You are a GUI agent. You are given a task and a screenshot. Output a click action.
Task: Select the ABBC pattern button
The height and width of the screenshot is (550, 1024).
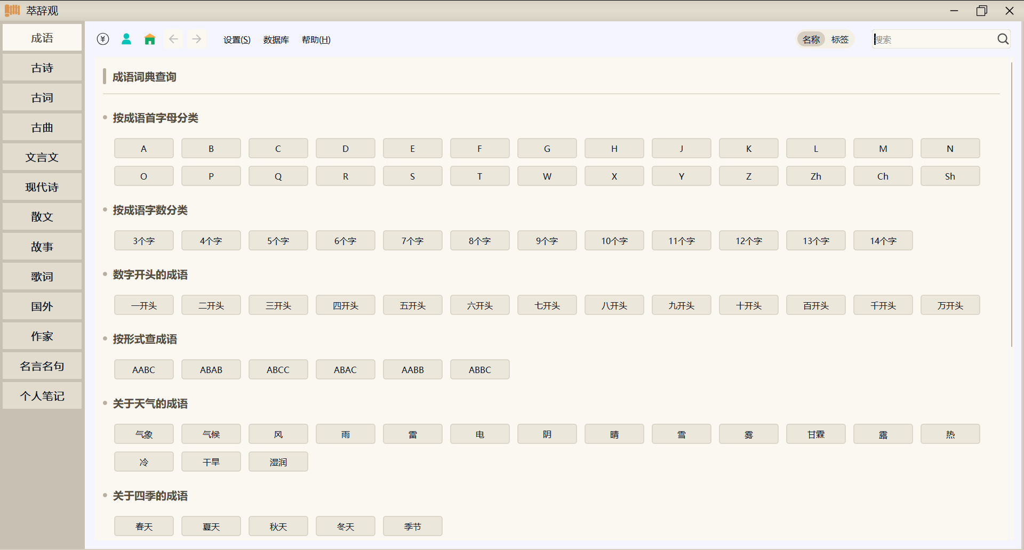(x=480, y=369)
